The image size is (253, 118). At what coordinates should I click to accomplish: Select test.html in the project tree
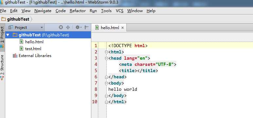[x=33, y=49]
